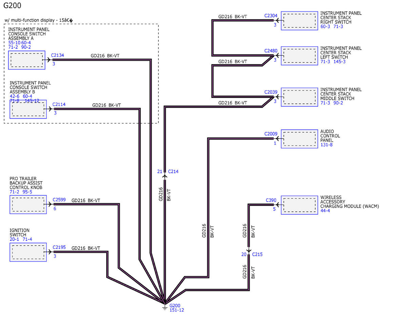
Task: Select the Pro Trailer Backup Assist knob box
Action: click(x=28, y=205)
